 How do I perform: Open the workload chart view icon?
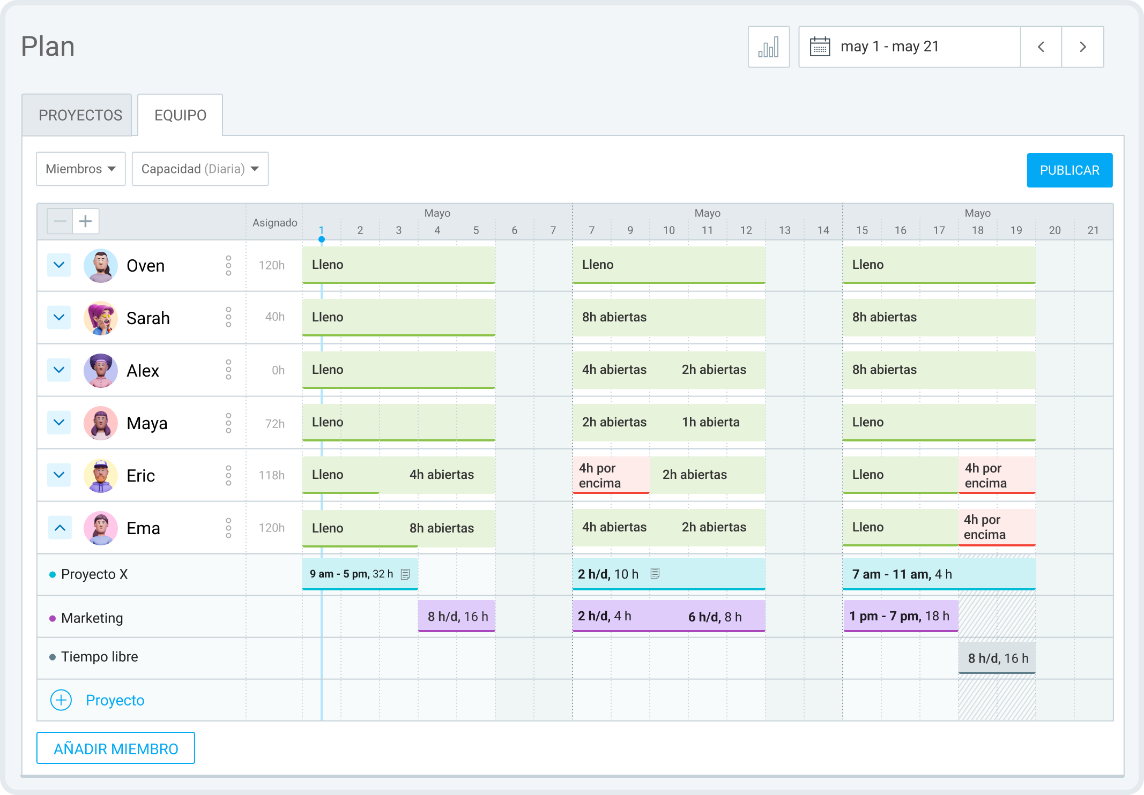[x=768, y=47]
